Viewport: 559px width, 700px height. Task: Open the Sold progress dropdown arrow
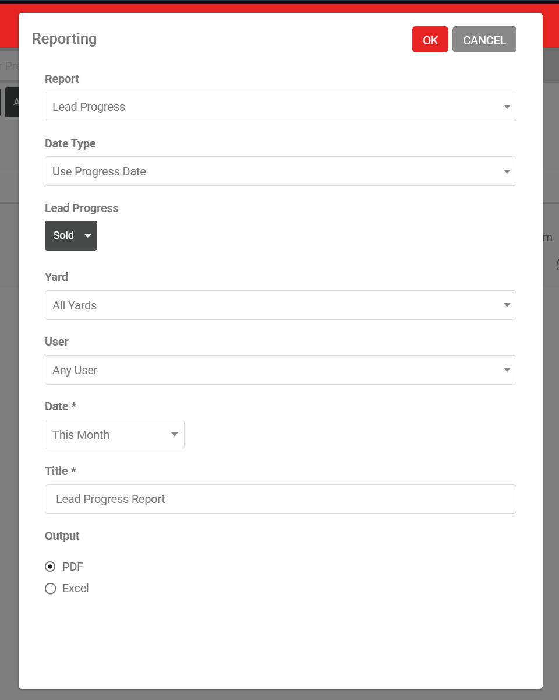[x=87, y=235]
